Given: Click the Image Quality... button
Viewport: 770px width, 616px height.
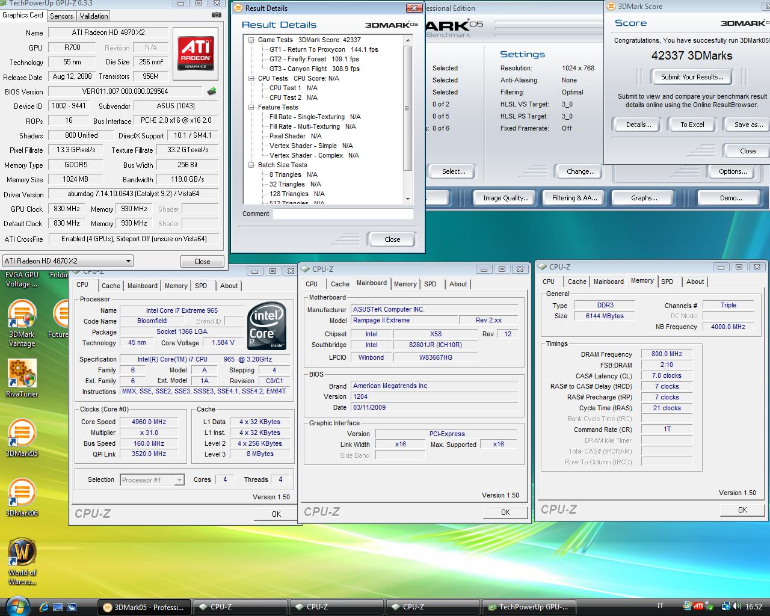Looking at the screenshot, I should click(505, 198).
